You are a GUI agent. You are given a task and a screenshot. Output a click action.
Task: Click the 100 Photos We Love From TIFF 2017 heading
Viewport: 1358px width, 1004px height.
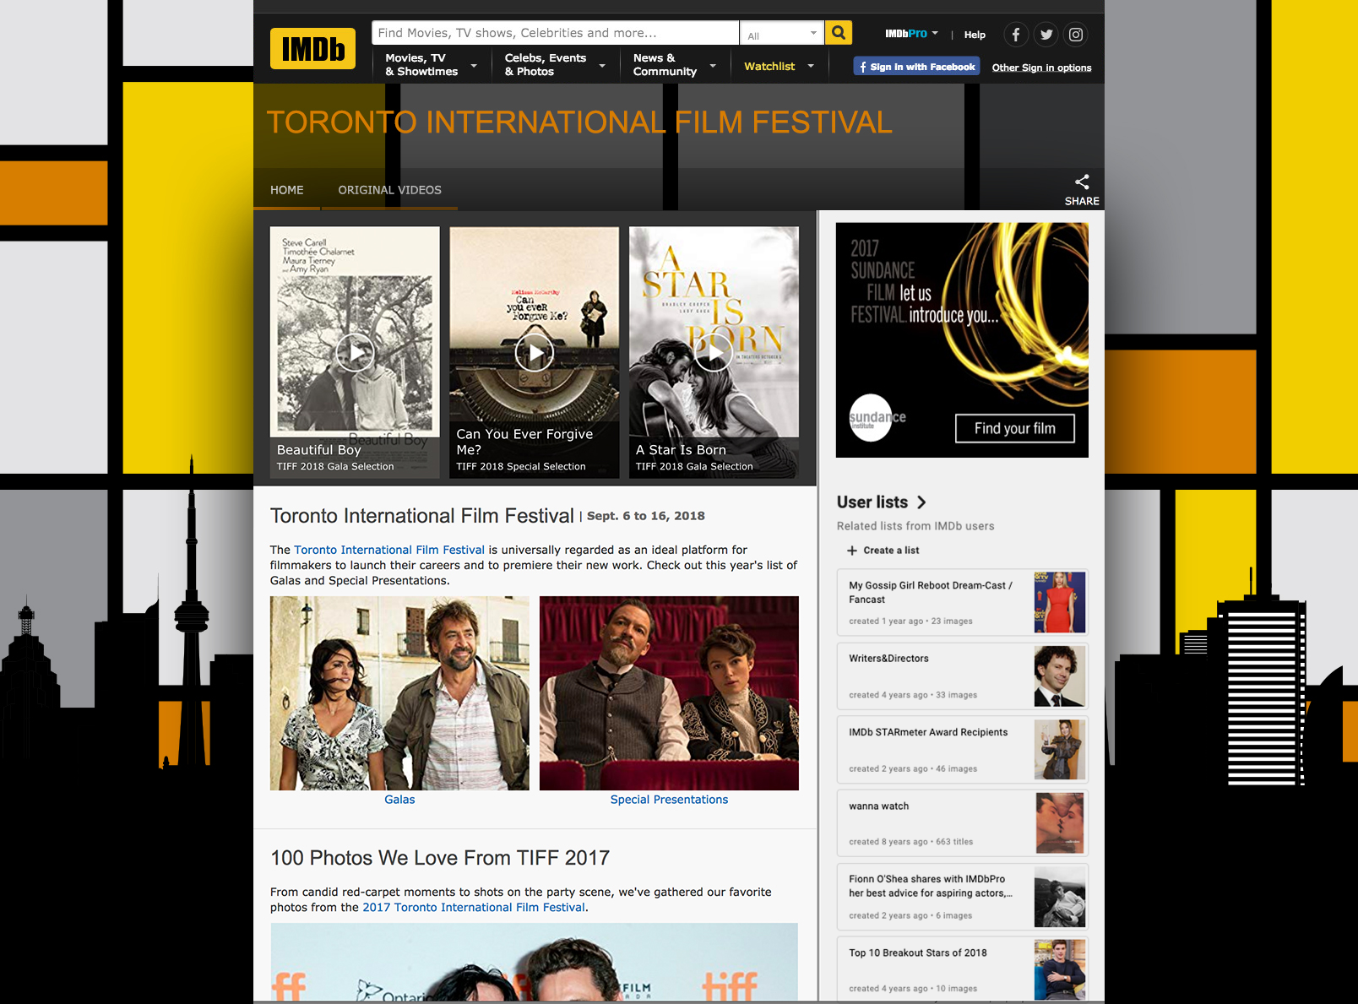[440, 858]
